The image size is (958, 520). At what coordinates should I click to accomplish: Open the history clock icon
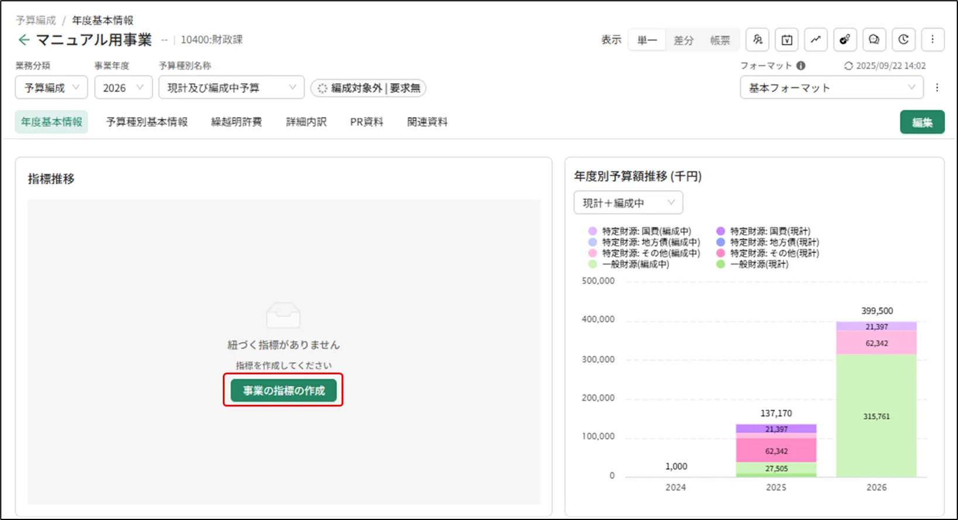903,40
